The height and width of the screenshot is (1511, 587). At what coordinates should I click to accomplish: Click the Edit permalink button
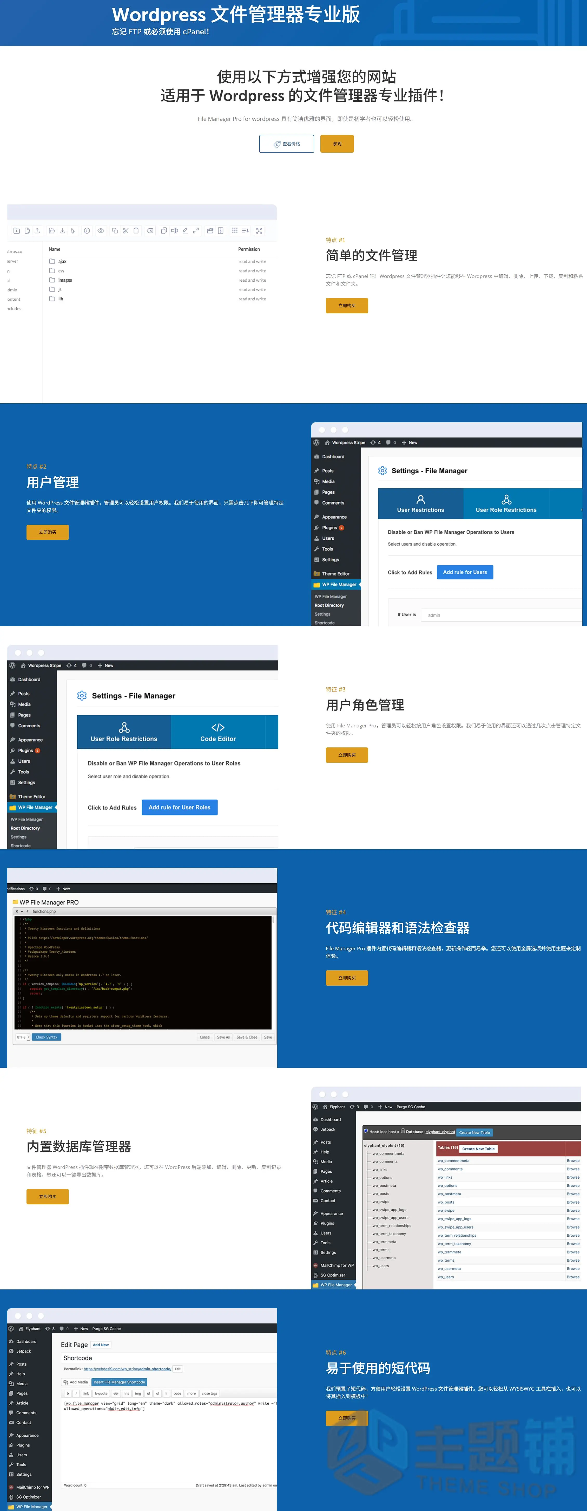click(x=177, y=1368)
